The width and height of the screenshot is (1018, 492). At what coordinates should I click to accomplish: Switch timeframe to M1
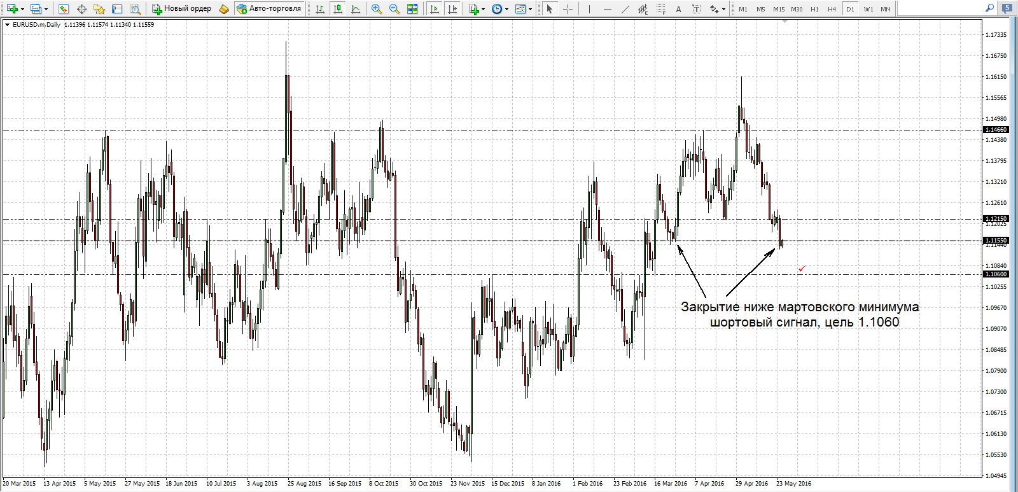pos(743,9)
